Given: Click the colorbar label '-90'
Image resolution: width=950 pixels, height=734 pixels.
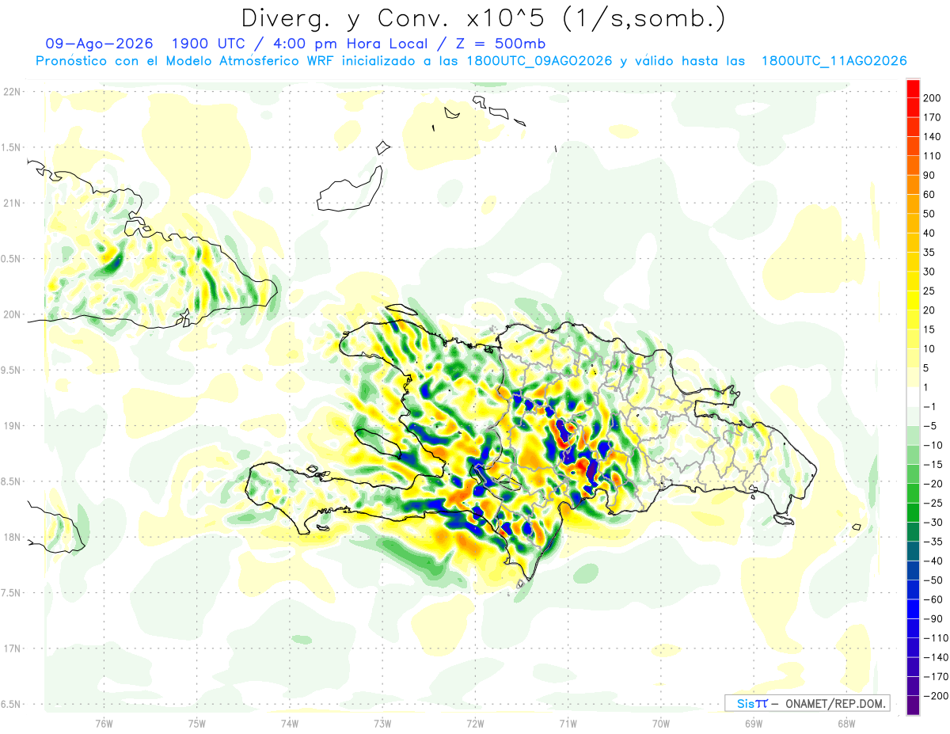Looking at the screenshot, I should click(932, 618).
